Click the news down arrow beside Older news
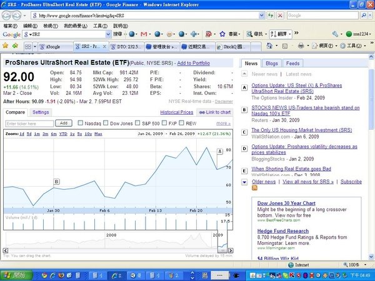This screenshot has width=375, height=281. pos(244,182)
